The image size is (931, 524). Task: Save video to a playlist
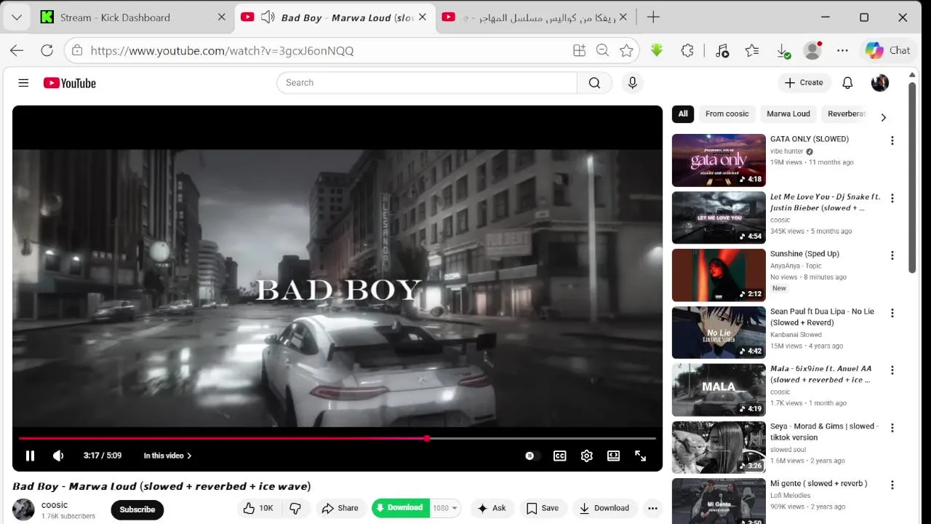tap(543, 508)
